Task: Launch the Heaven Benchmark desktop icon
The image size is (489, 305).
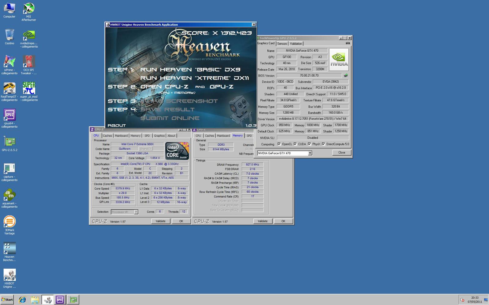Action: point(9,252)
